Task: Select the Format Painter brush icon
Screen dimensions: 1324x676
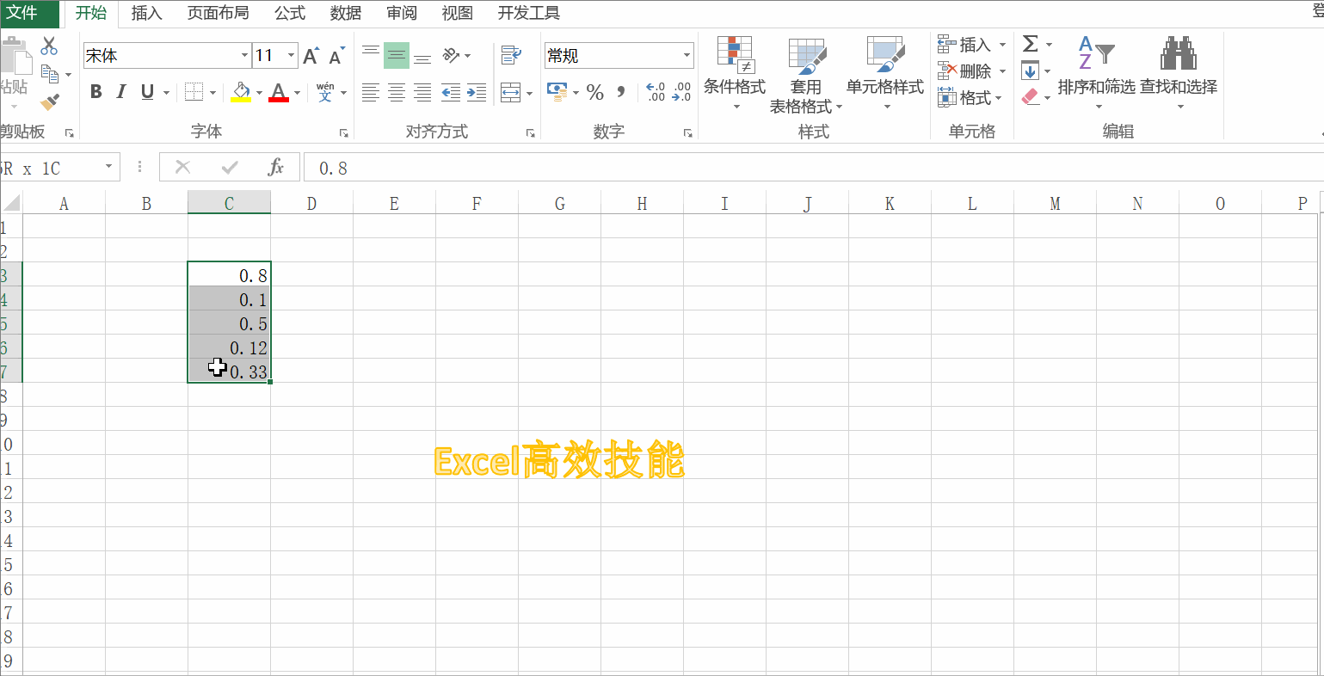Action: click(x=50, y=102)
